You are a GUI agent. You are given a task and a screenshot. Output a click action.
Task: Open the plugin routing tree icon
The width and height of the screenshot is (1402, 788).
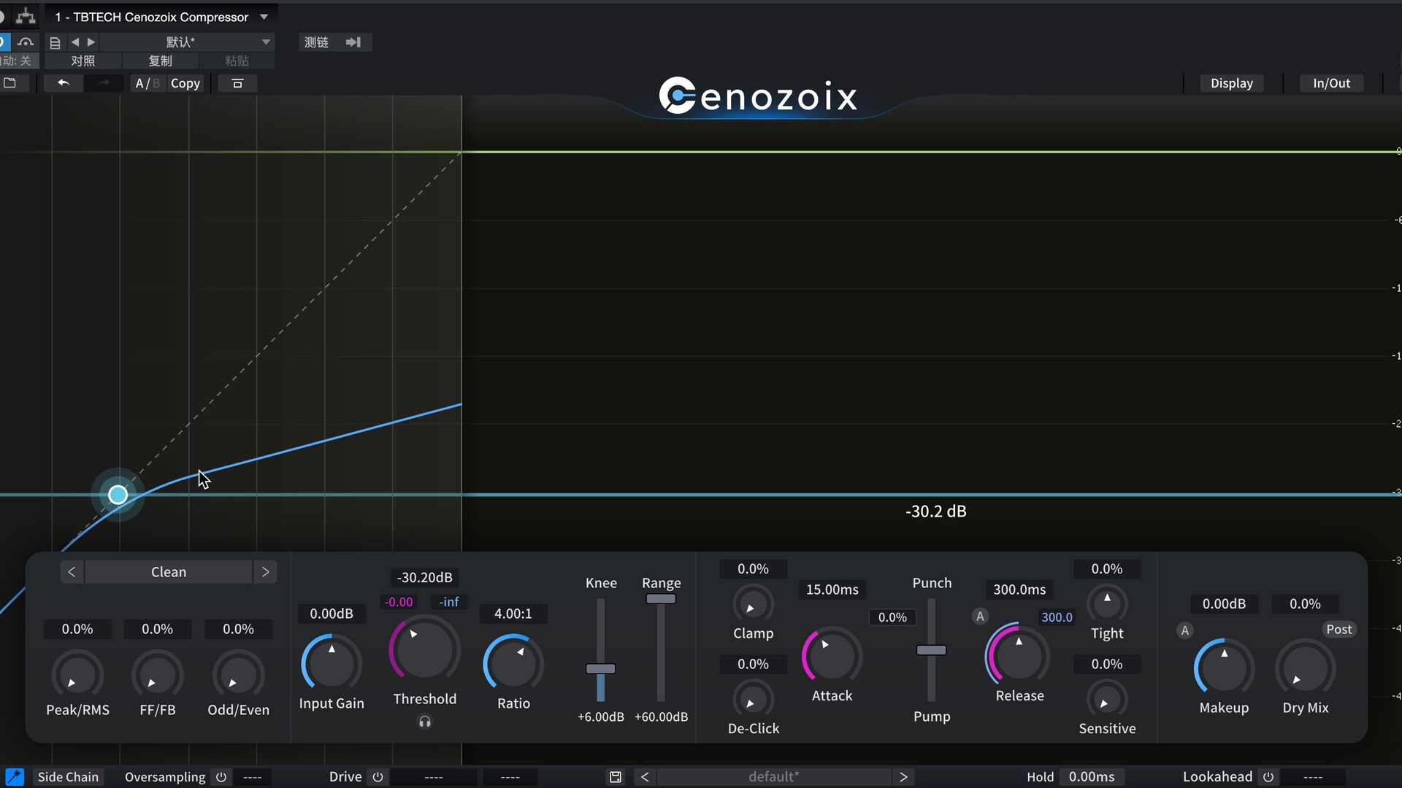26,16
